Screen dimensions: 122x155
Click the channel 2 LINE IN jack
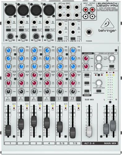[x=21, y=22]
